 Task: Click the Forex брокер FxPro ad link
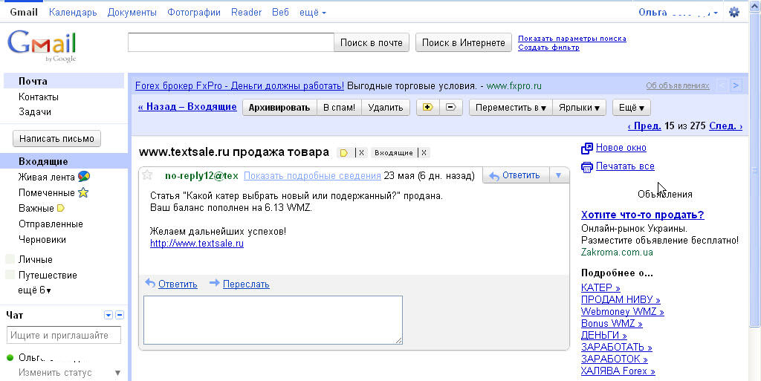tap(239, 86)
